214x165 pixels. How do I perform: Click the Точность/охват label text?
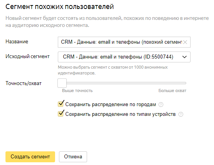[x=23, y=83]
